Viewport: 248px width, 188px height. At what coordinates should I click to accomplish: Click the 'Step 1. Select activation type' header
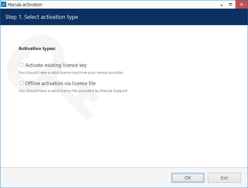tap(41, 17)
